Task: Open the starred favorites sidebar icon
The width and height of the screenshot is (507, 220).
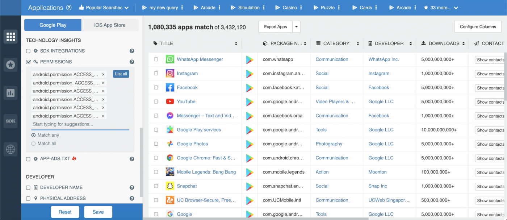Action: [11, 65]
